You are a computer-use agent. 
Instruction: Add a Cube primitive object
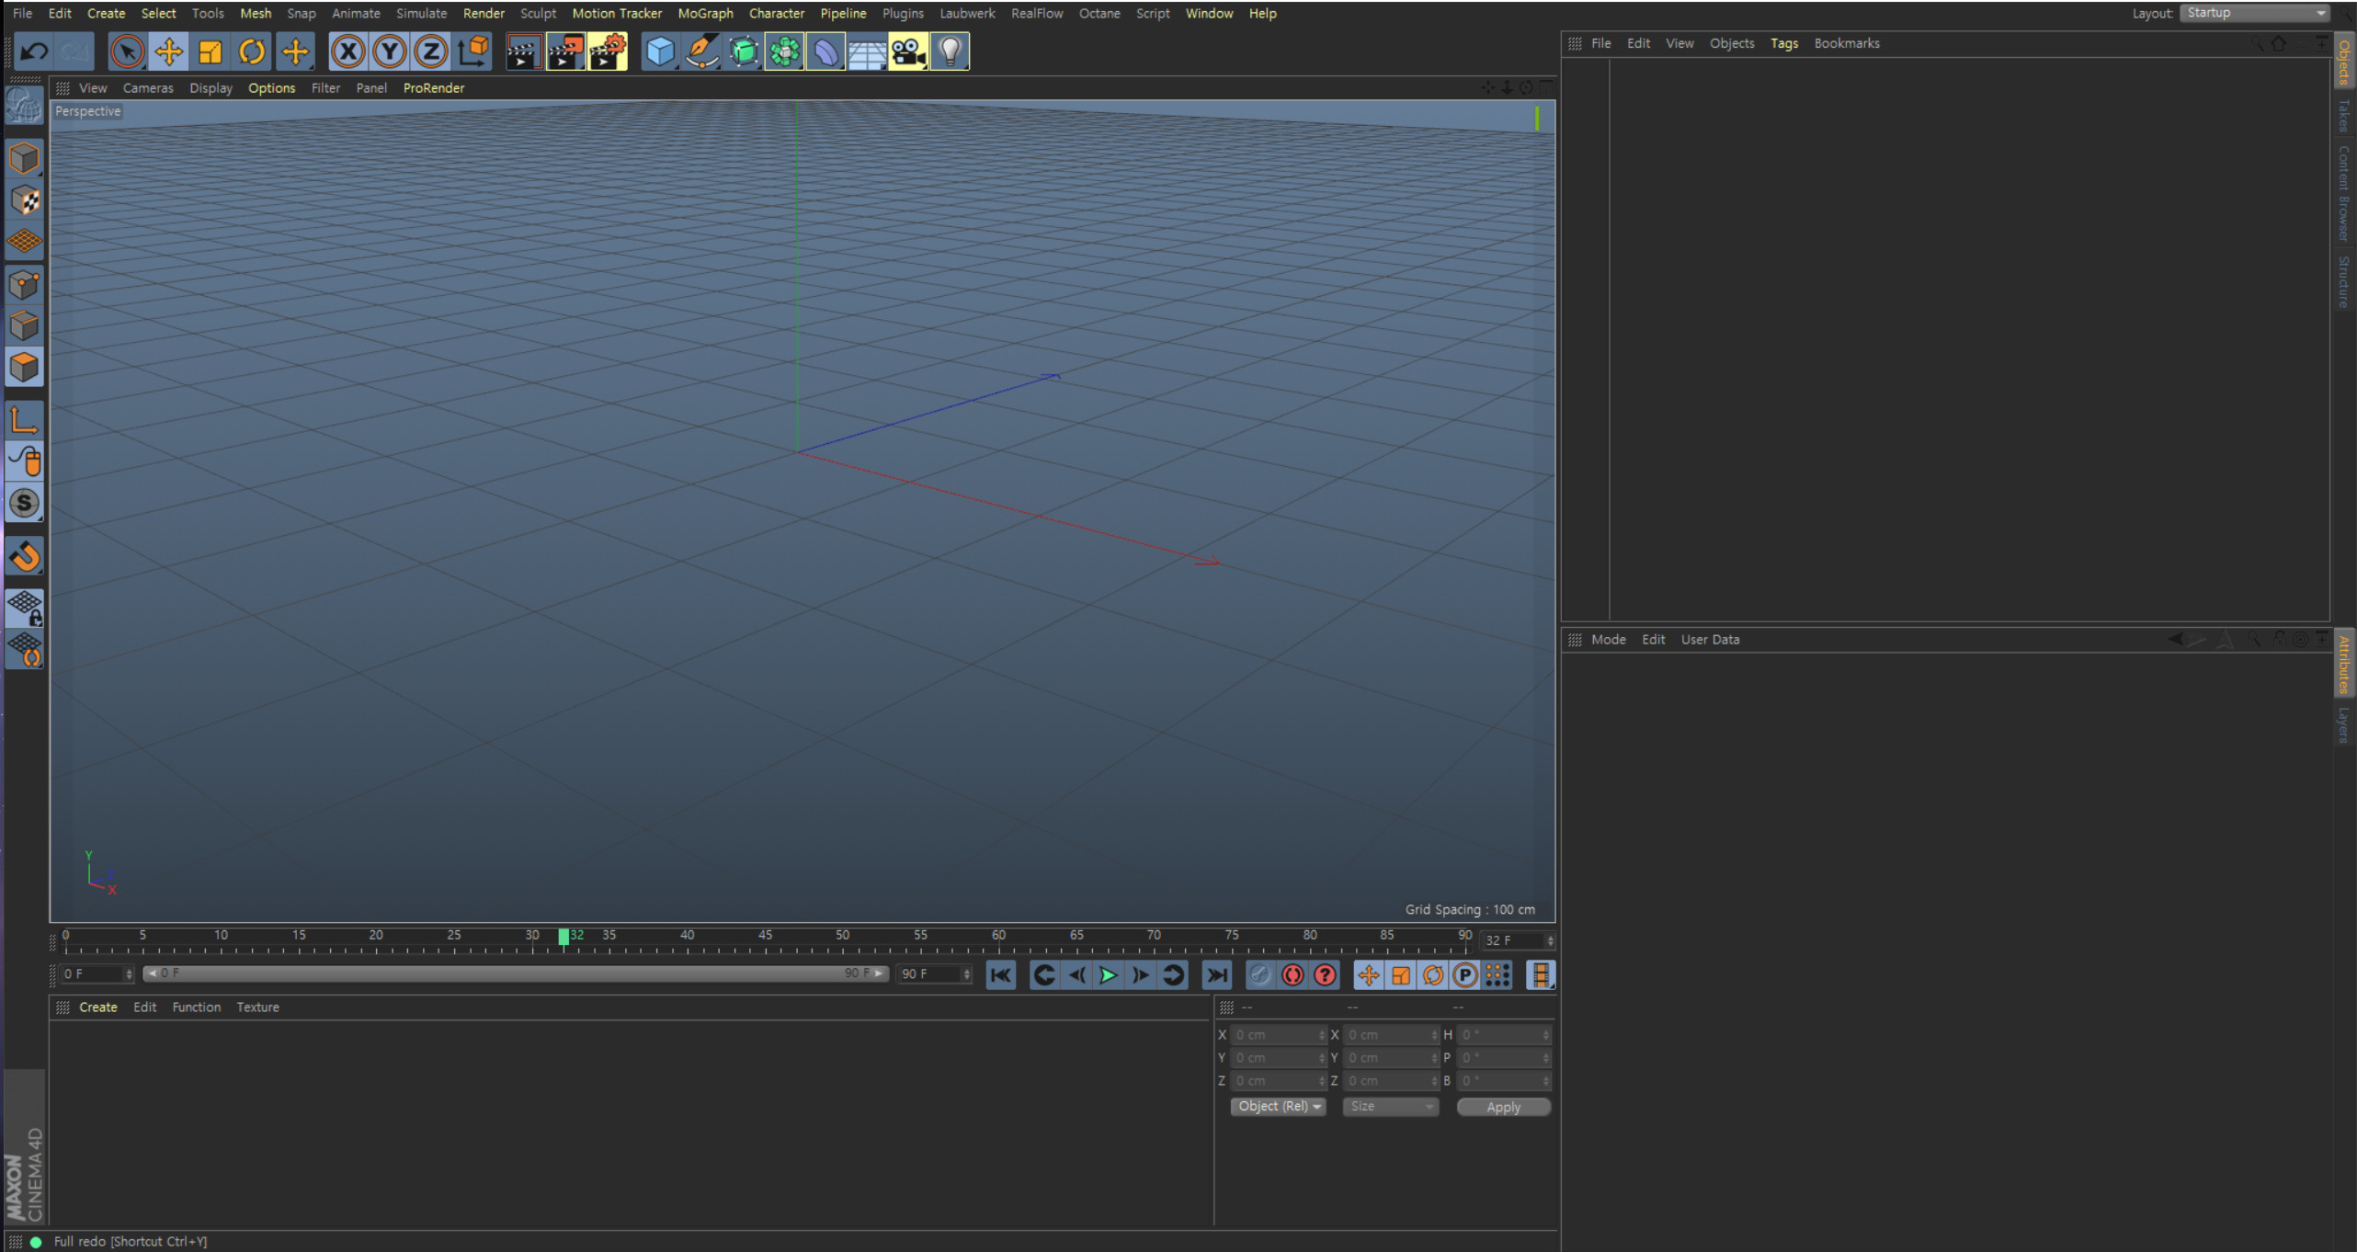[x=660, y=51]
